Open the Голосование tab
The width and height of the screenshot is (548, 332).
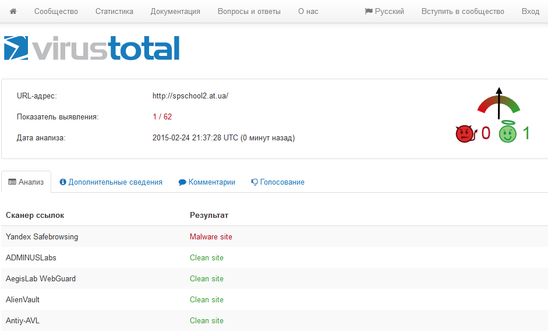click(278, 182)
